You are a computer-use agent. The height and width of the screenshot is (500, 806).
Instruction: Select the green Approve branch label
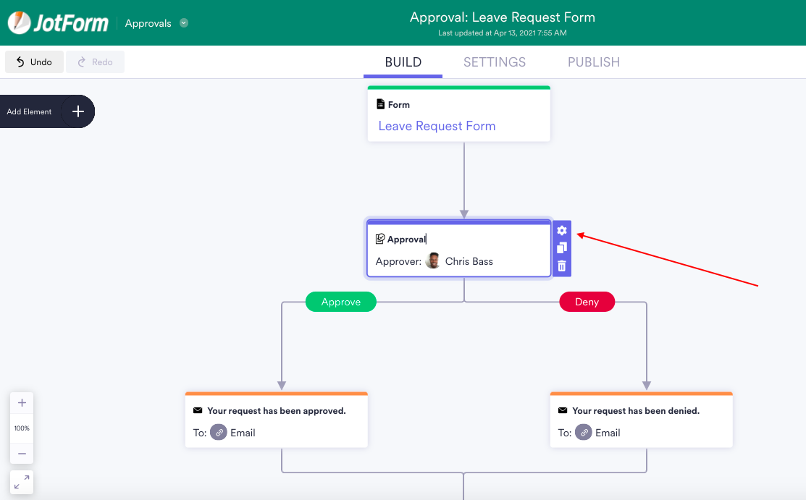pyautogui.click(x=341, y=302)
